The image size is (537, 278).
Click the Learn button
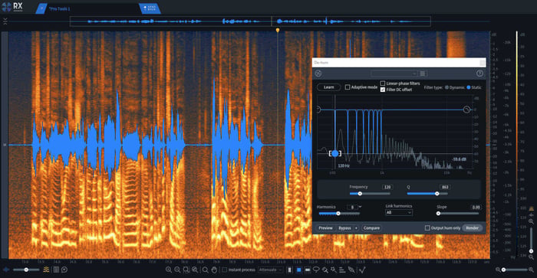(328, 87)
